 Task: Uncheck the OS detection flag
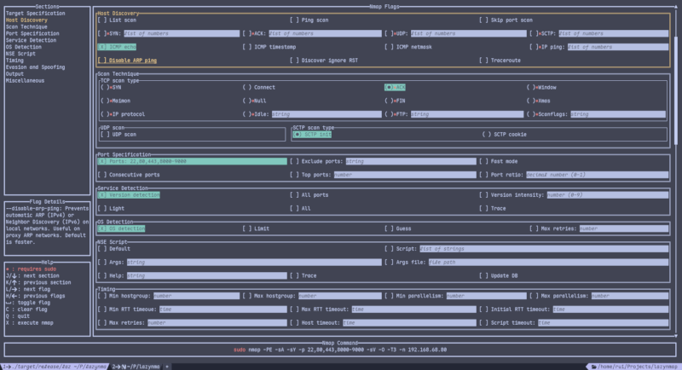(121, 228)
